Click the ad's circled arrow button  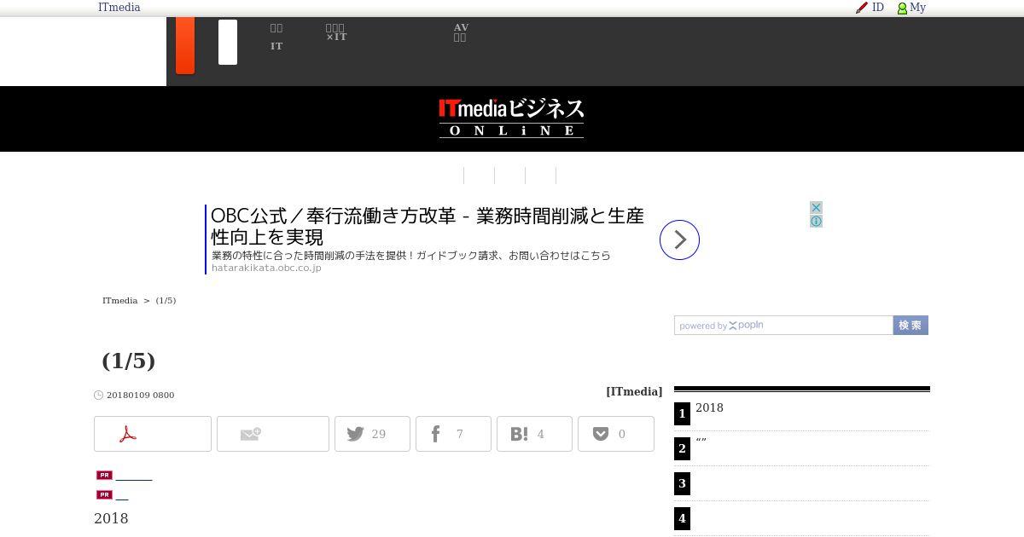click(x=679, y=240)
